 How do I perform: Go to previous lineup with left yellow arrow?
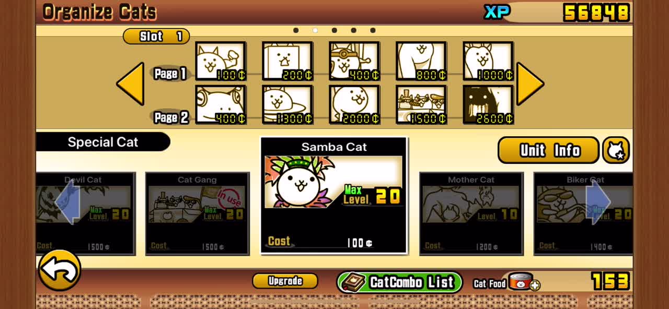[x=130, y=84]
